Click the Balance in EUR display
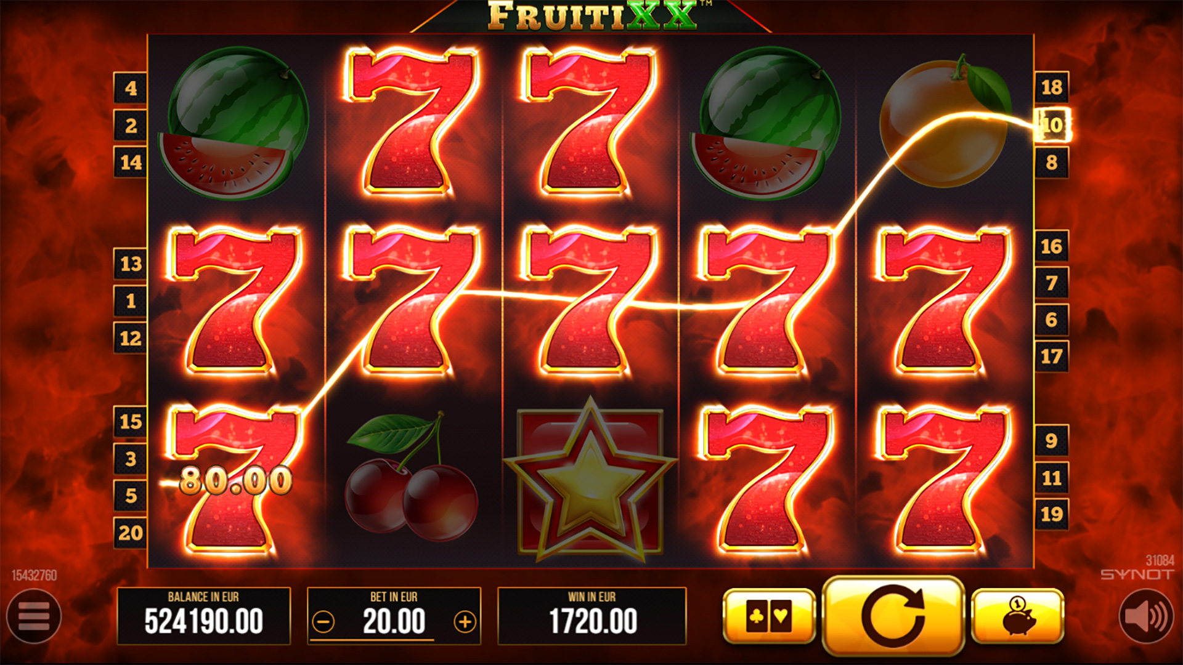Viewport: 1183px width, 665px height. 204,616
